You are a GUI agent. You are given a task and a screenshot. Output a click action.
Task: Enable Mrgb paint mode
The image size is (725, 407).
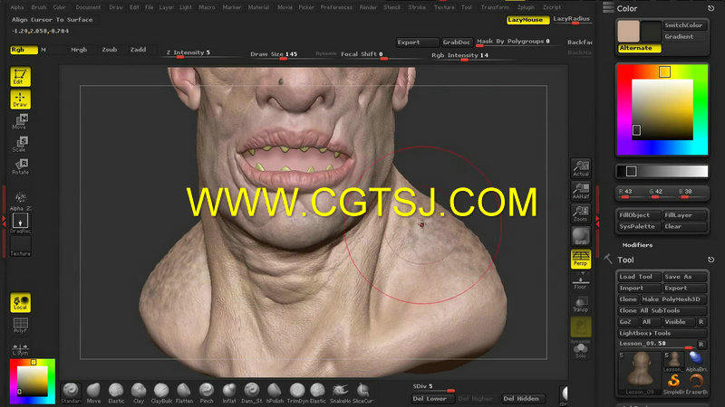[79, 50]
